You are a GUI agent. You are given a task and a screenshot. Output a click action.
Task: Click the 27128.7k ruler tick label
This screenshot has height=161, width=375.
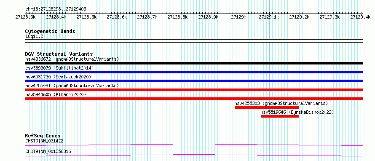147,17
